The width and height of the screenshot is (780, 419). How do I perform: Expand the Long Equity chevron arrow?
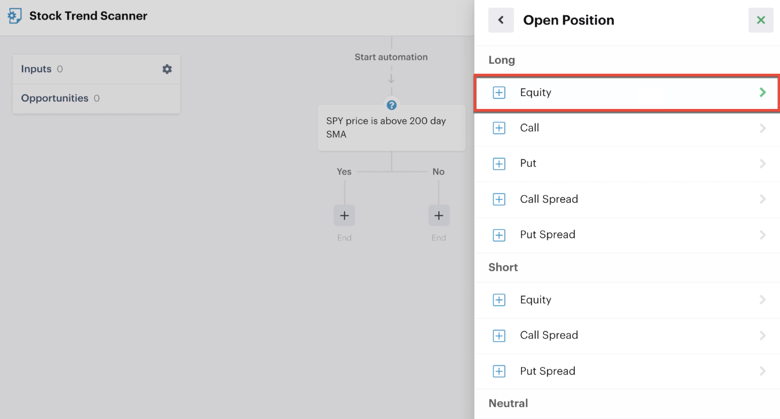pyautogui.click(x=762, y=92)
